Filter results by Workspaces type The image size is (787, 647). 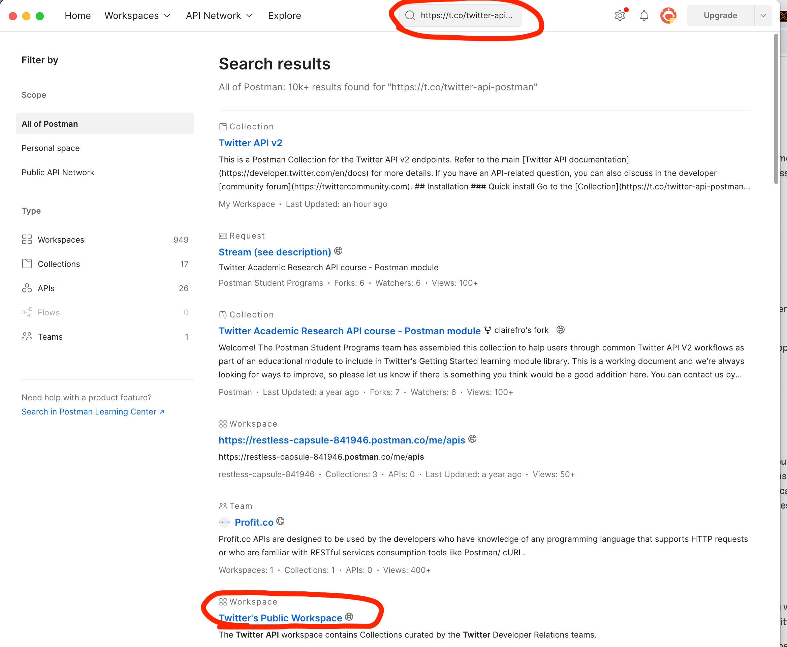point(105,239)
